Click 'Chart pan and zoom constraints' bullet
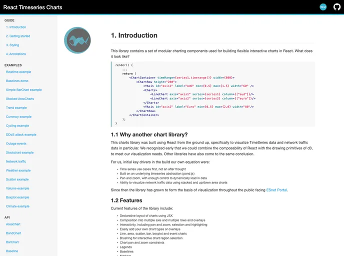This screenshot has width=344, height=256. click(x=142, y=242)
